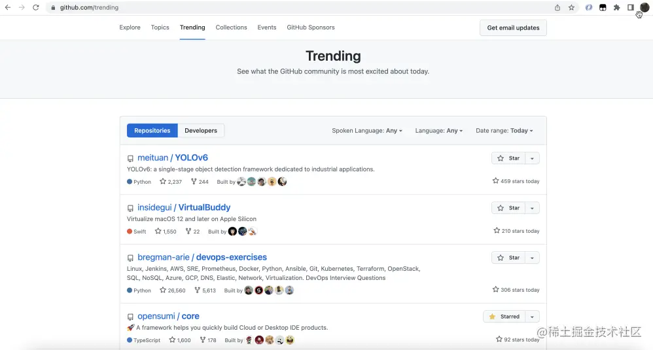
Task: Open the Spoken Language: Any dropdown
Action: [367, 130]
